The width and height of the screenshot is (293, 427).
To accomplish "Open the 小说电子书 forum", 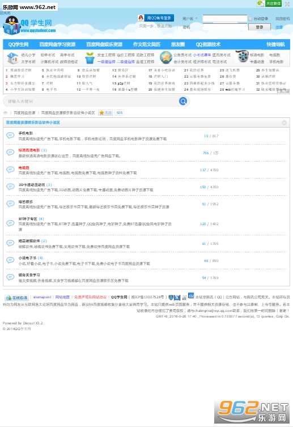I will 27,258.
